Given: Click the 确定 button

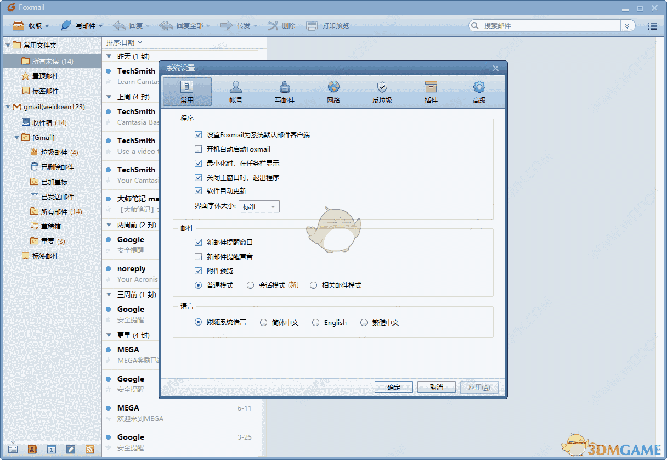Looking at the screenshot, I should click(x=393, y=387).
